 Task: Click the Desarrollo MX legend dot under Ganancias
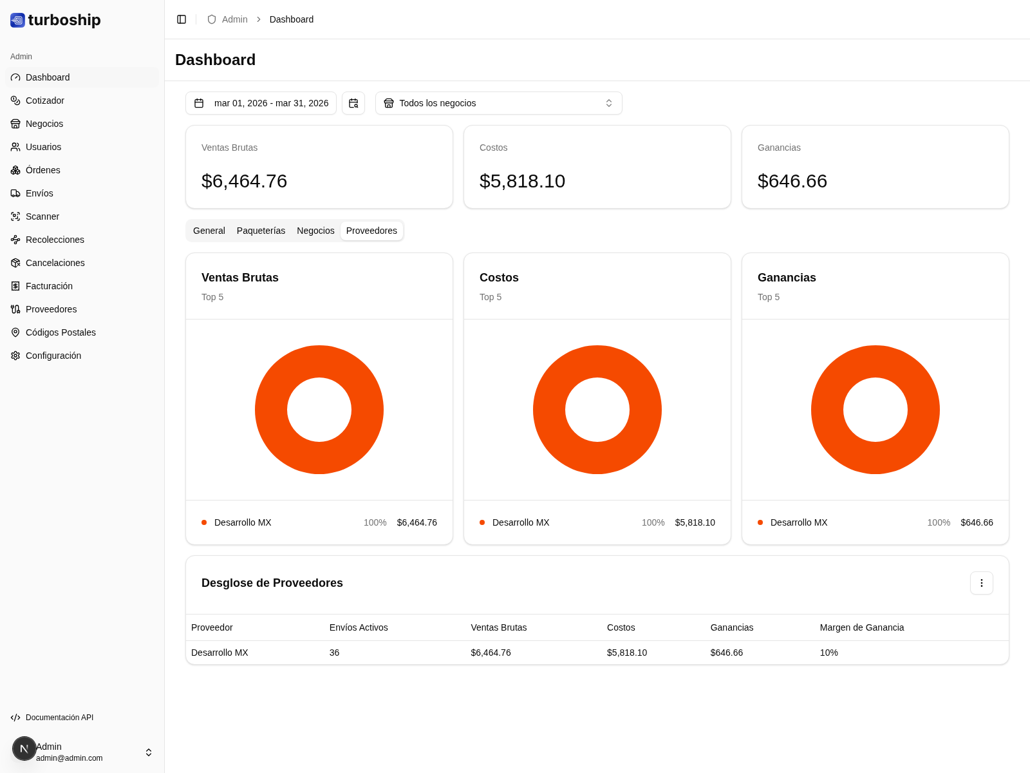coord(760,522)
